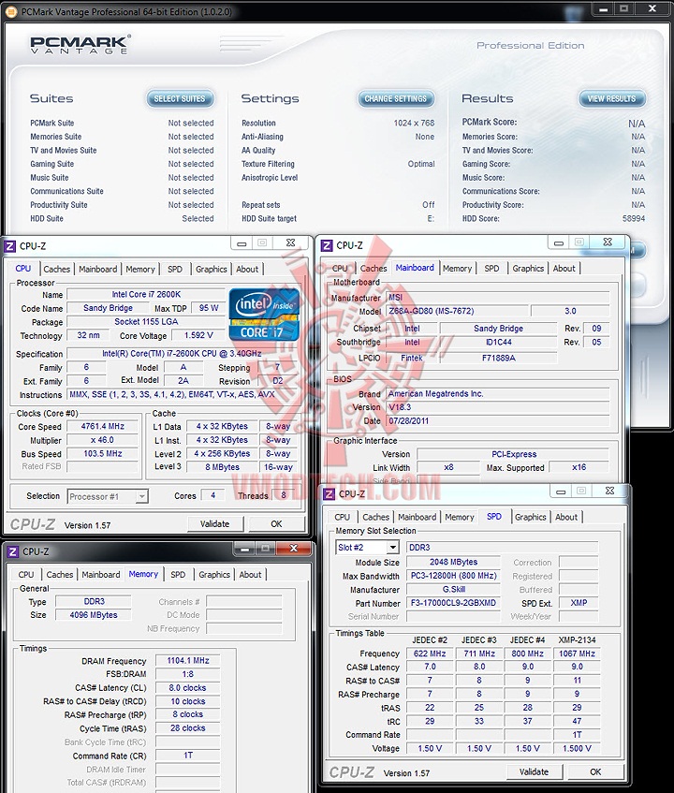This screenshot has width=674, height=793.
Task: Select Graphics tab in the Mainboard window
Action: pos(528,268)
